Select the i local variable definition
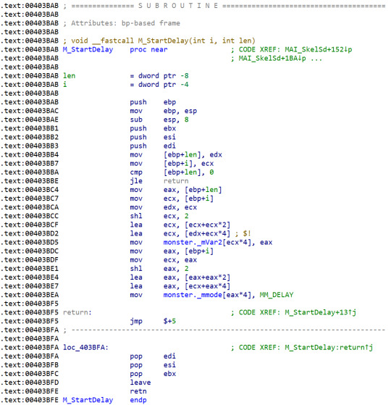The width and height of the screenshot is (391, 405). point(126,85)
